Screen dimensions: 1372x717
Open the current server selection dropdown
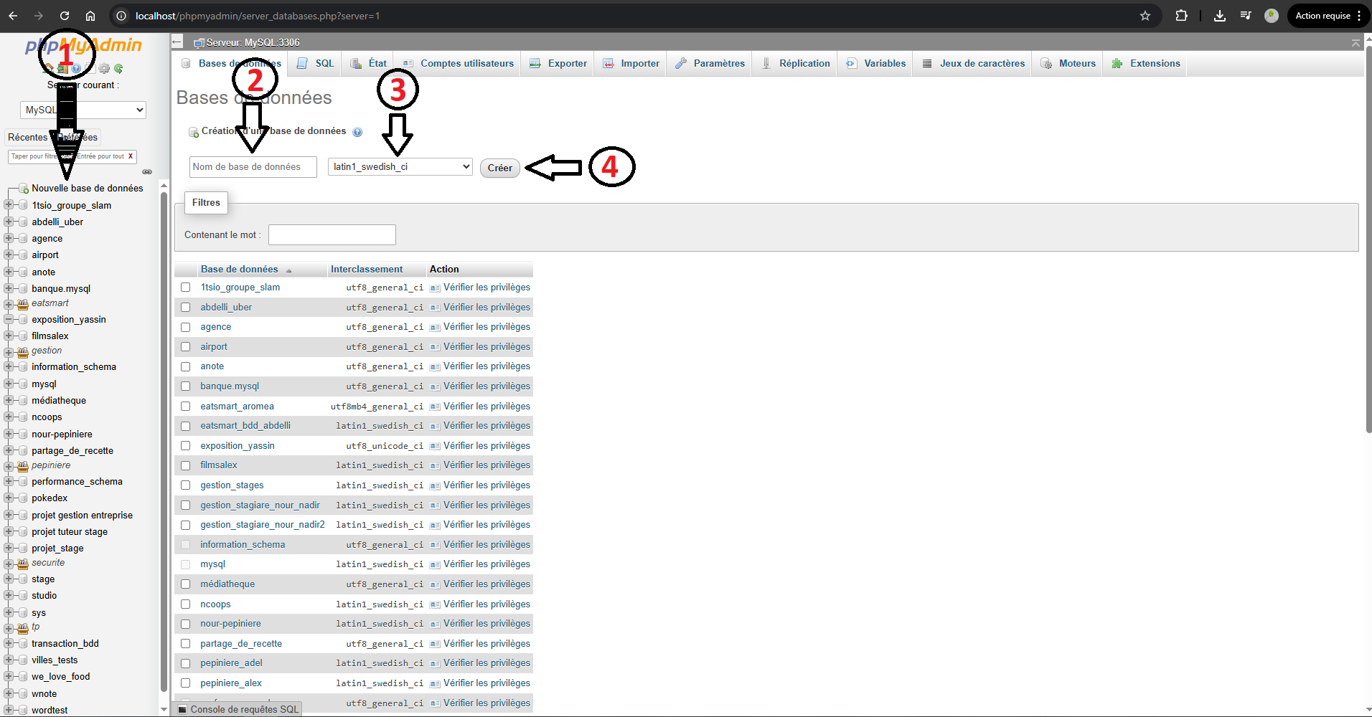click(x=83, y=109)
